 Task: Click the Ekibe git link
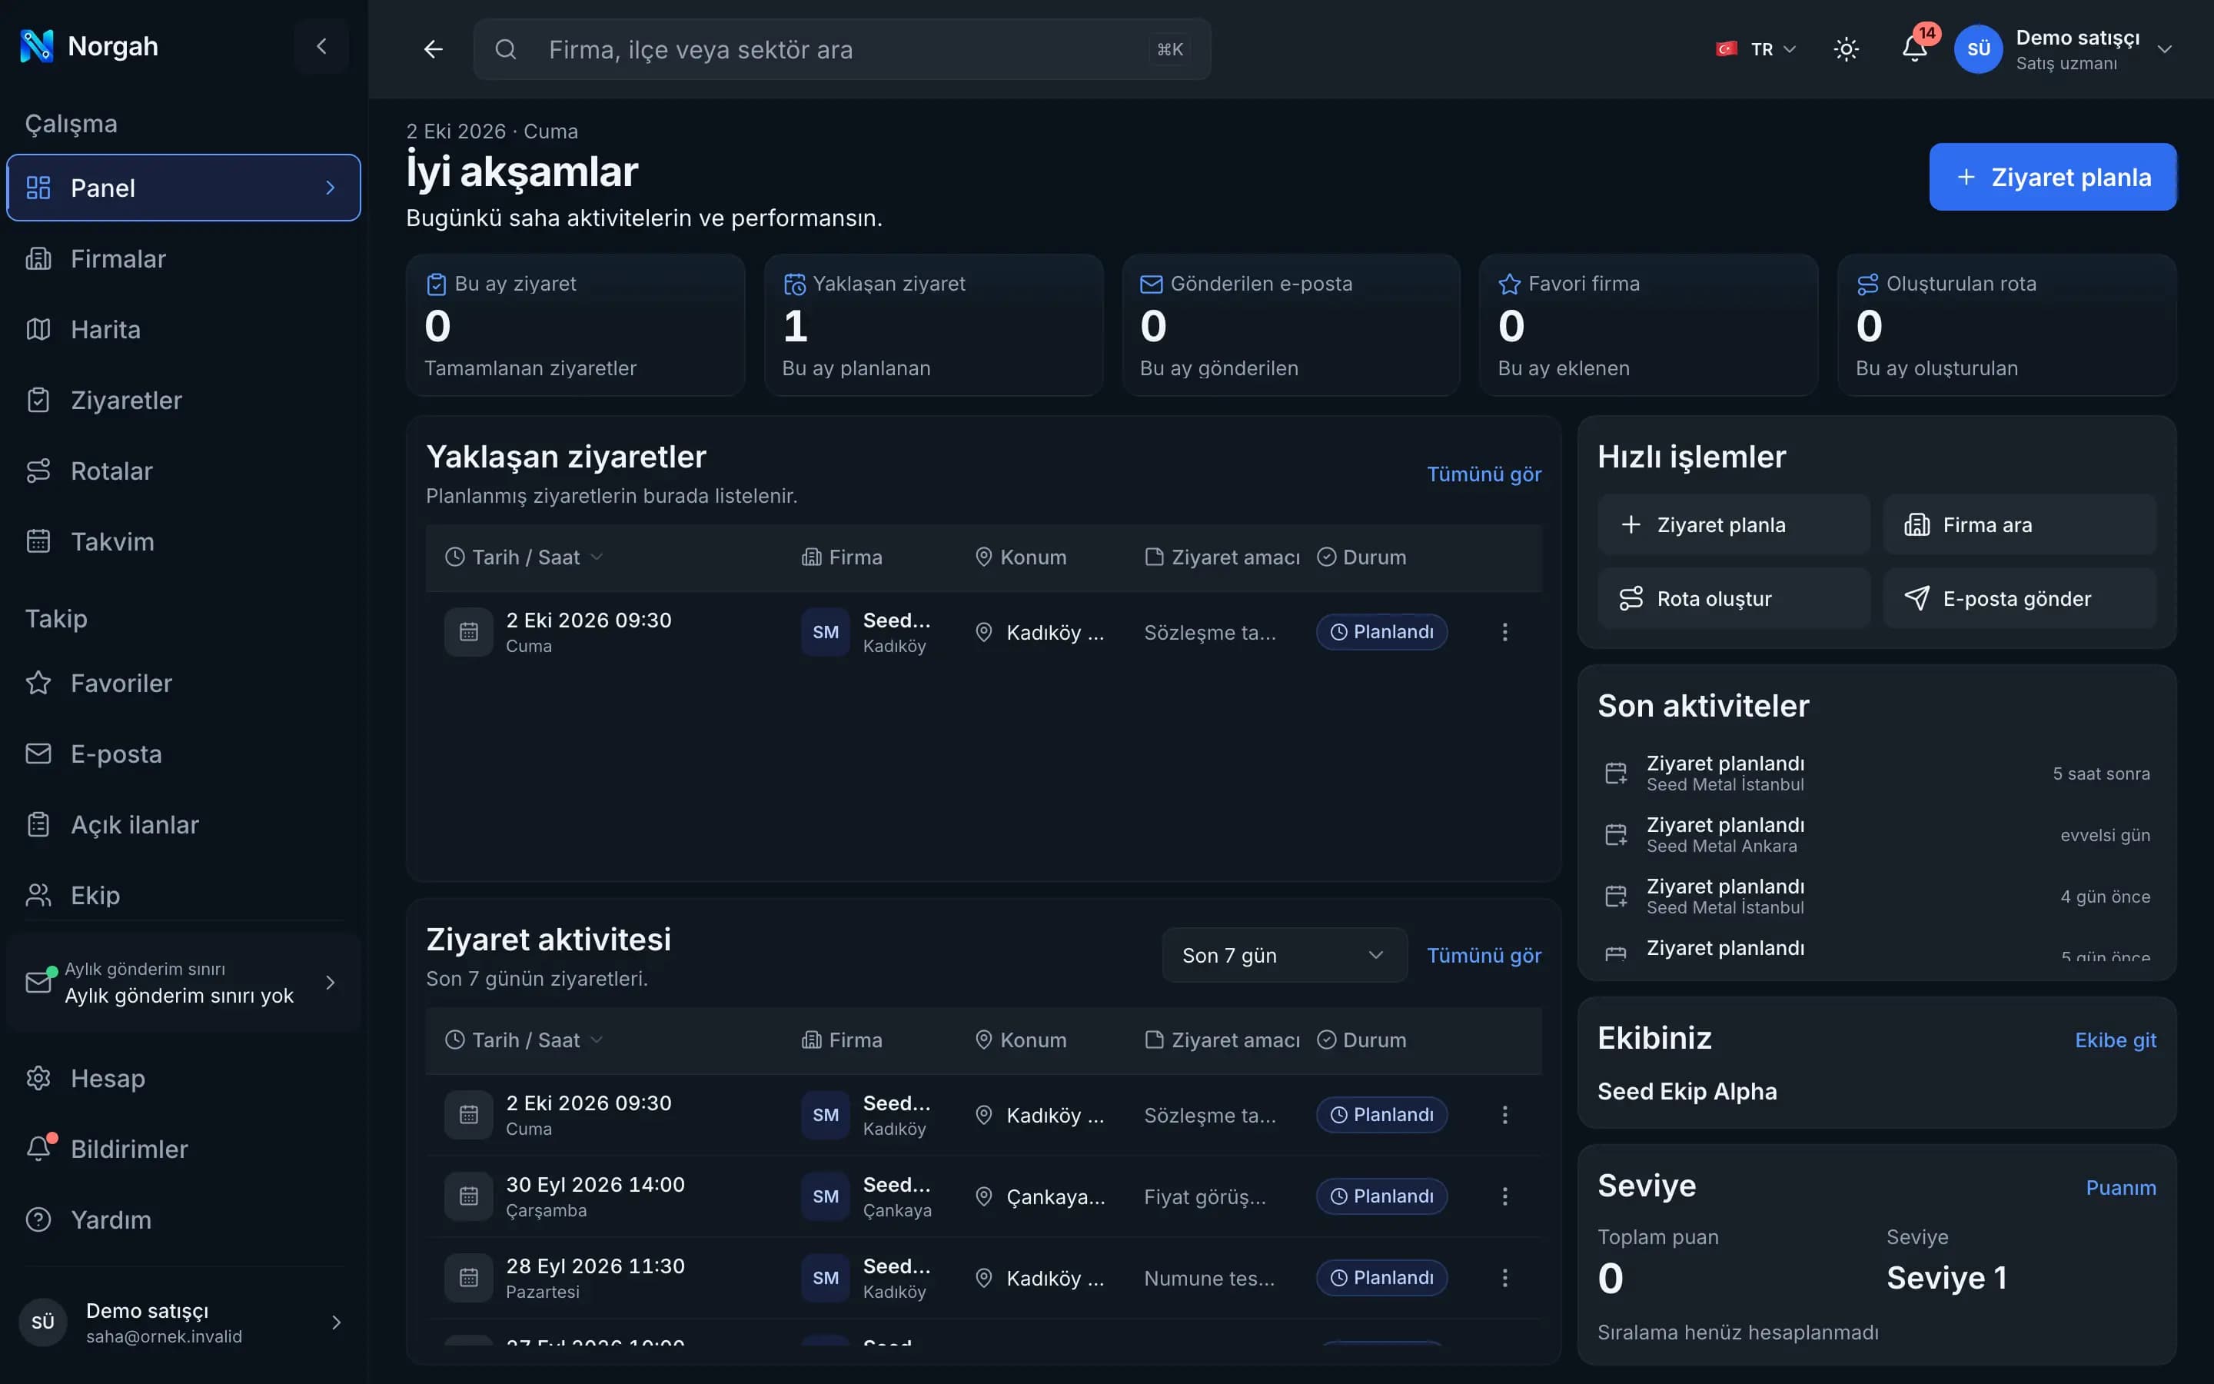[x=2115, y=1041]
